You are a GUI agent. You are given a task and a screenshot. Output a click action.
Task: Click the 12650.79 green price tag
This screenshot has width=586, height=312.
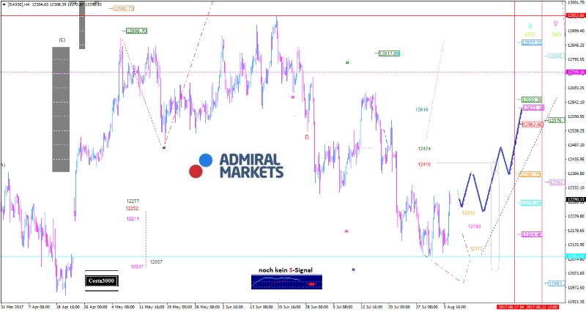click(x=531, y=100)
